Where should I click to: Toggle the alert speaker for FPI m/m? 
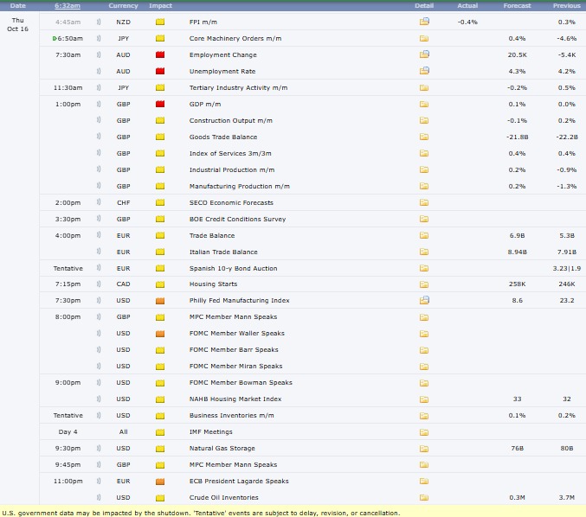[100, 22]
